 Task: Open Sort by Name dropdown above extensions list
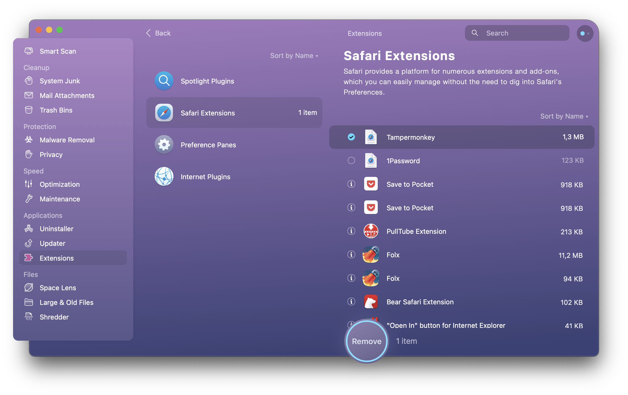(564, 116)
